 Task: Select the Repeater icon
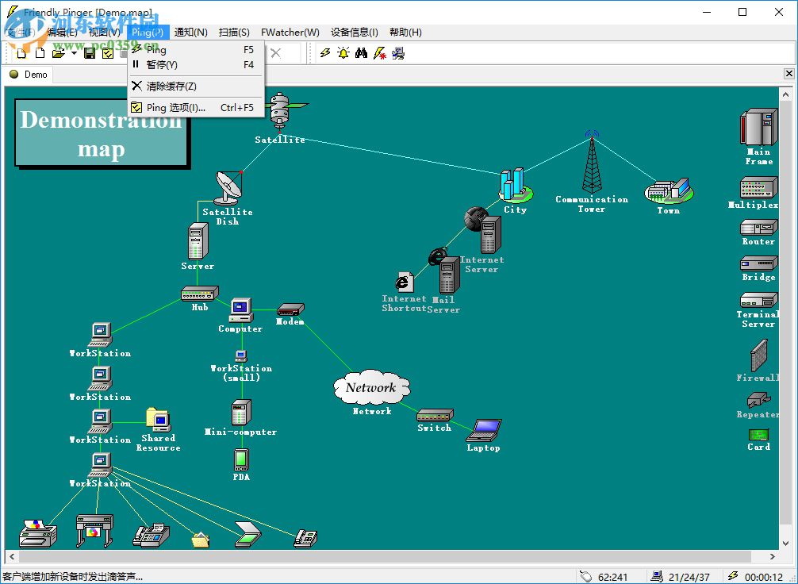(x=758, y=400)
